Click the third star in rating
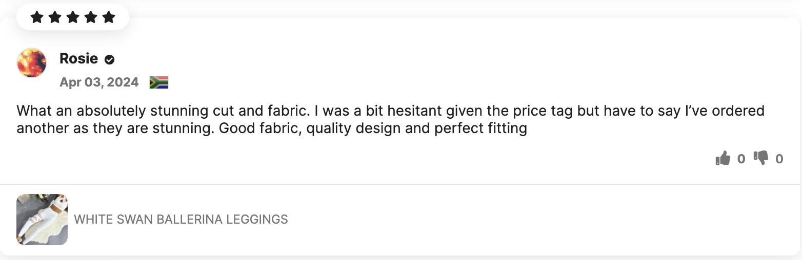The height and width of the screenshot is (260, 802). click(73, 17)
